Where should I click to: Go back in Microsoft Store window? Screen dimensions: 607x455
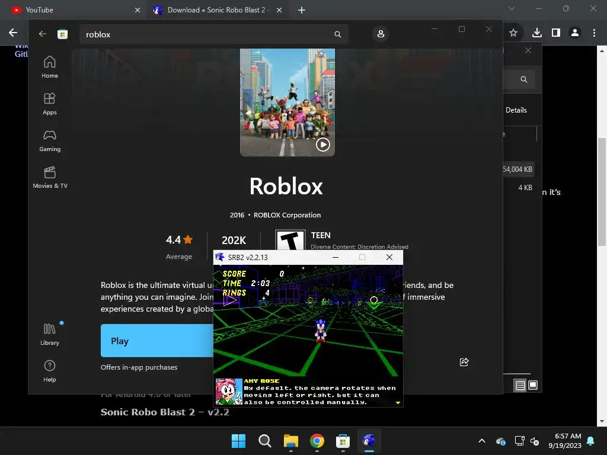click(43, 34)
